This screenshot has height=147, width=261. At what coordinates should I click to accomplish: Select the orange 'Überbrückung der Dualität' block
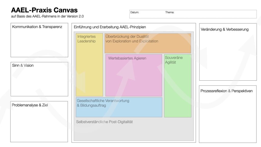point(148,43)
